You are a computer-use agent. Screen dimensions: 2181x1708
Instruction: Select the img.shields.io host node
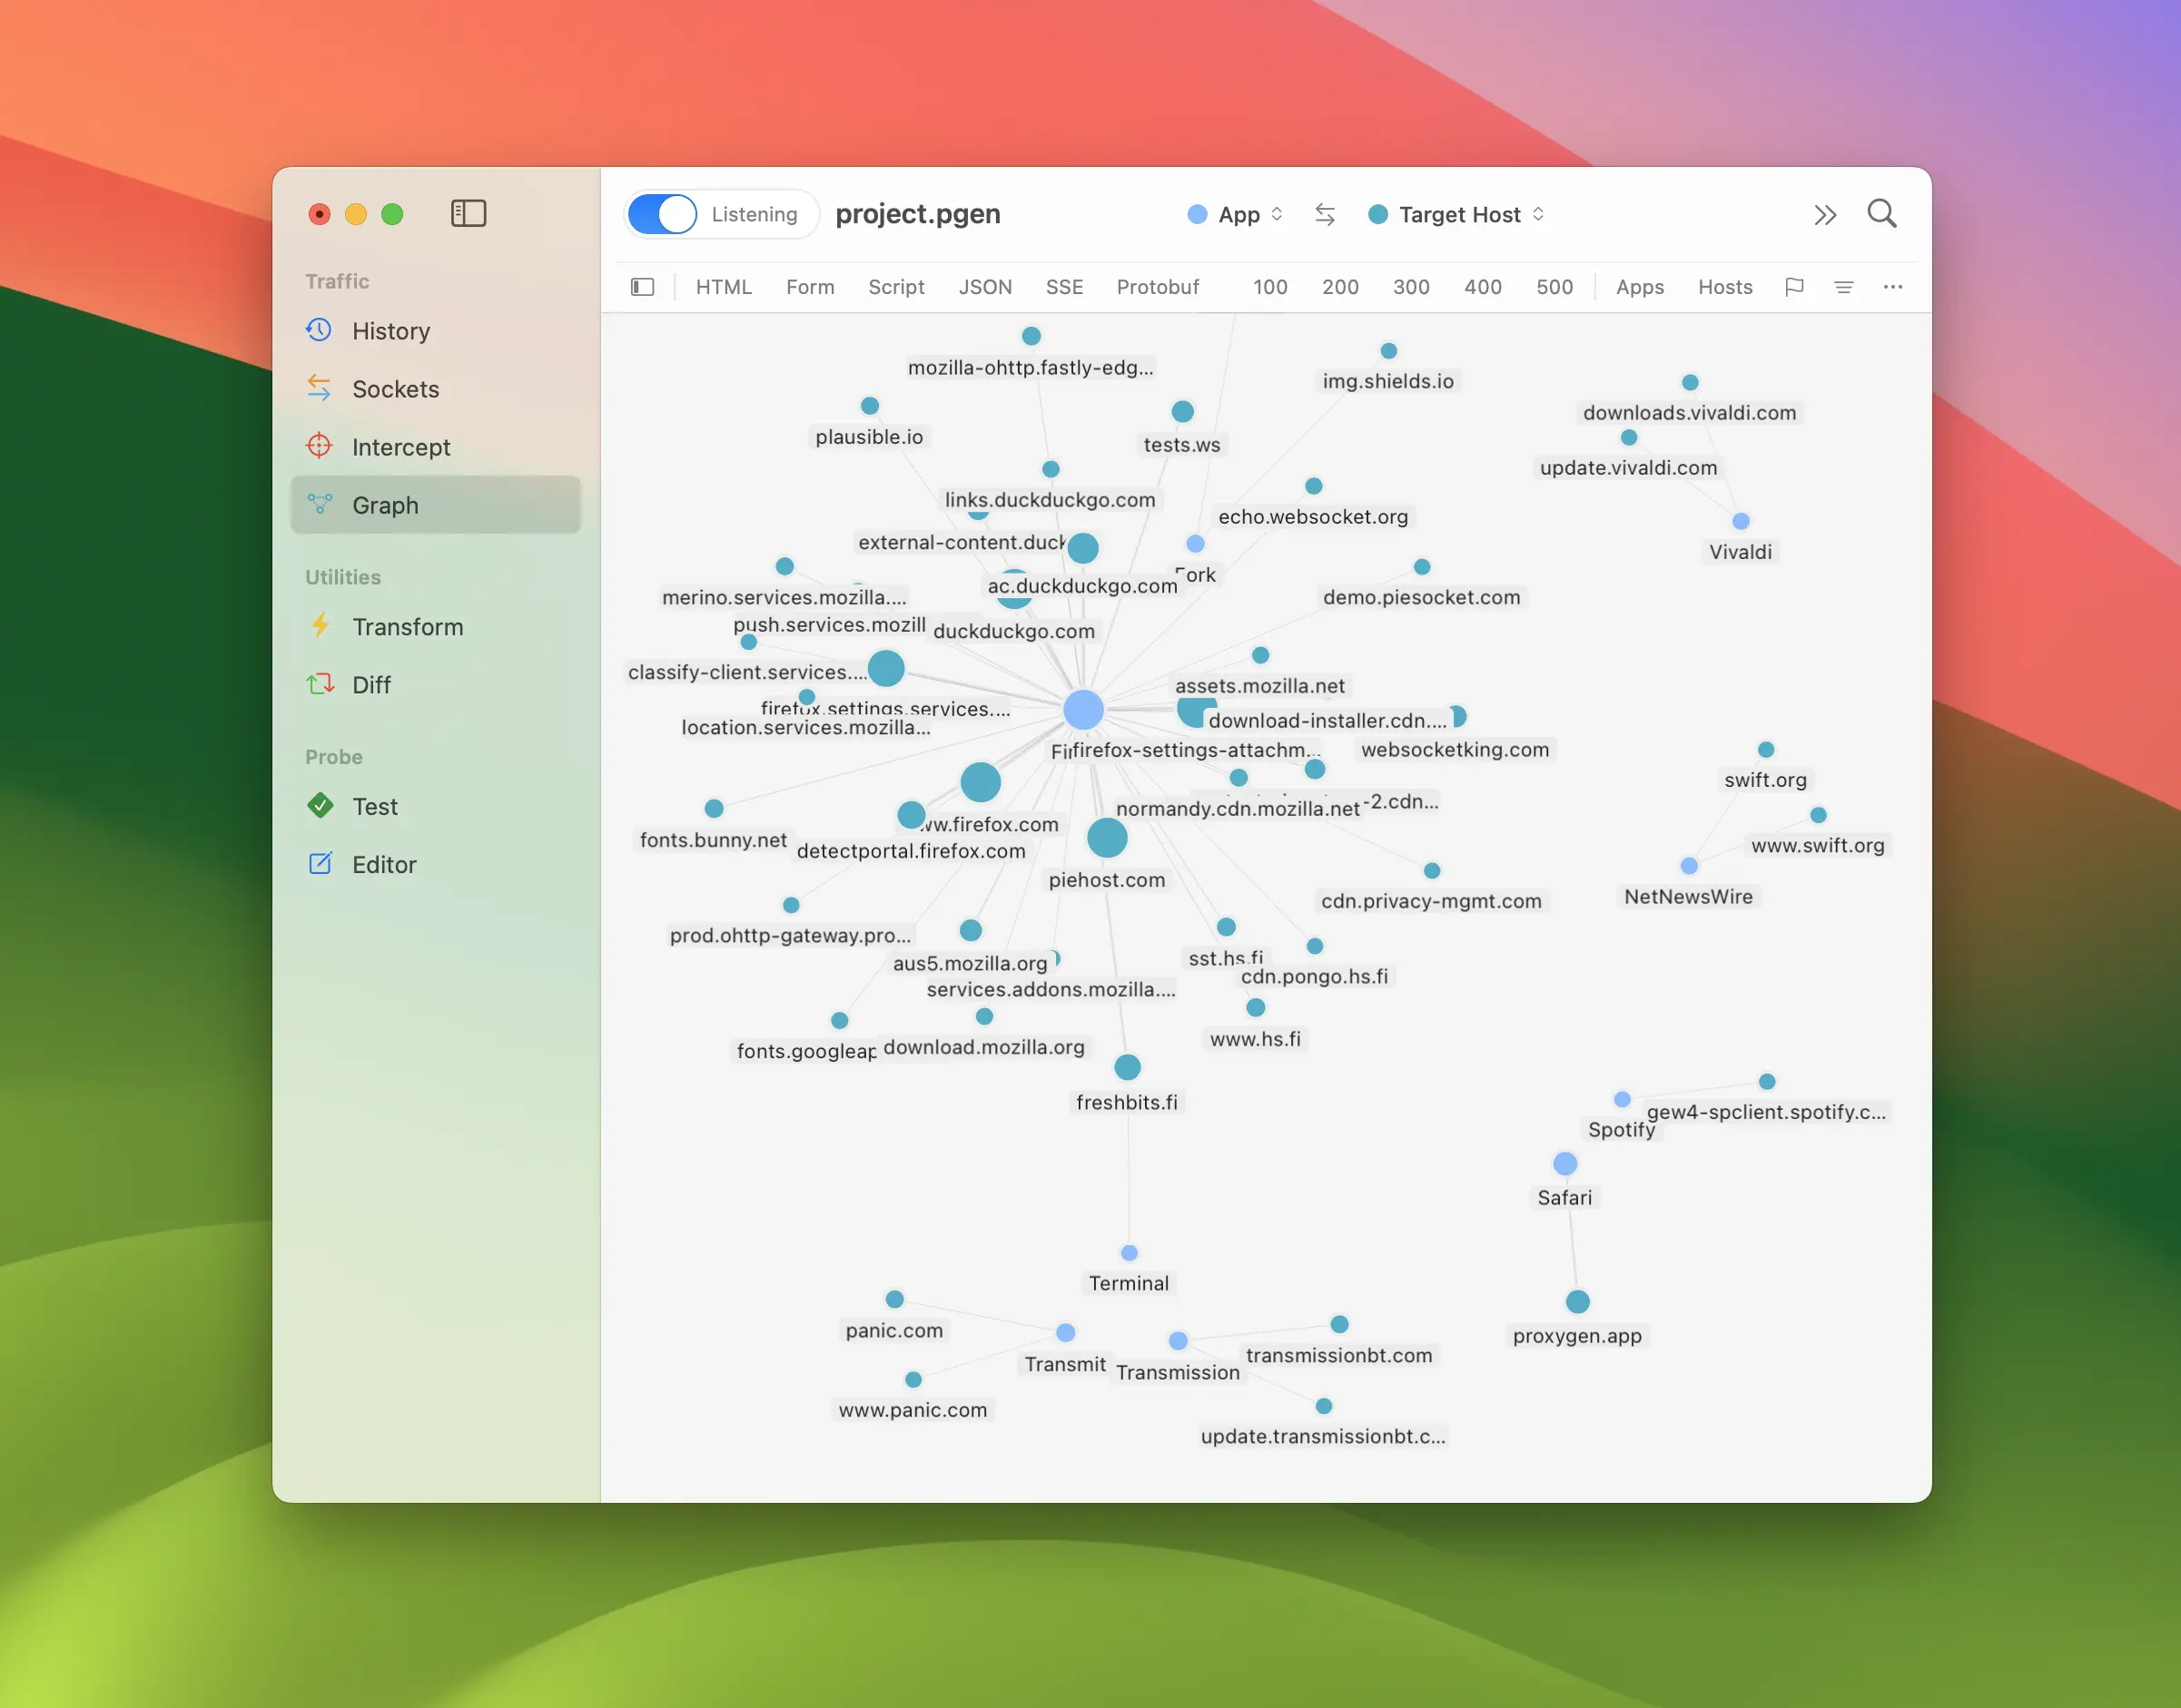click(1388, 351)
